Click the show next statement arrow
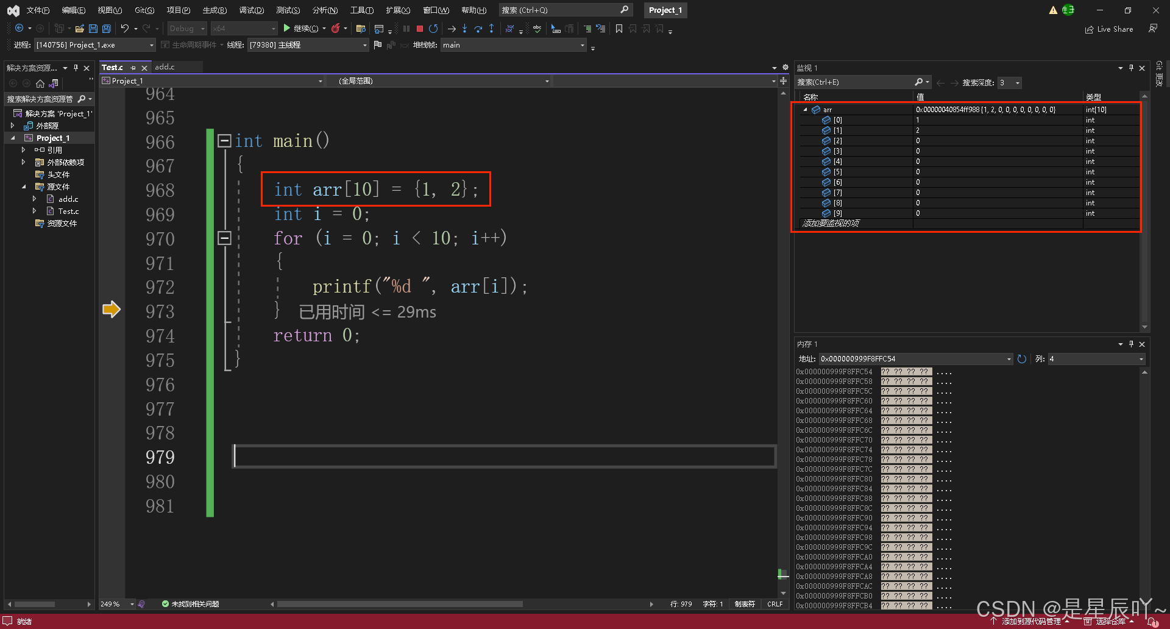Screen dimensions: 1170x629 [452, 28]
